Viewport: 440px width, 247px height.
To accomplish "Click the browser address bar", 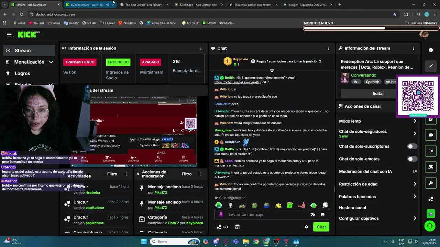I will [x=210, y=14].
